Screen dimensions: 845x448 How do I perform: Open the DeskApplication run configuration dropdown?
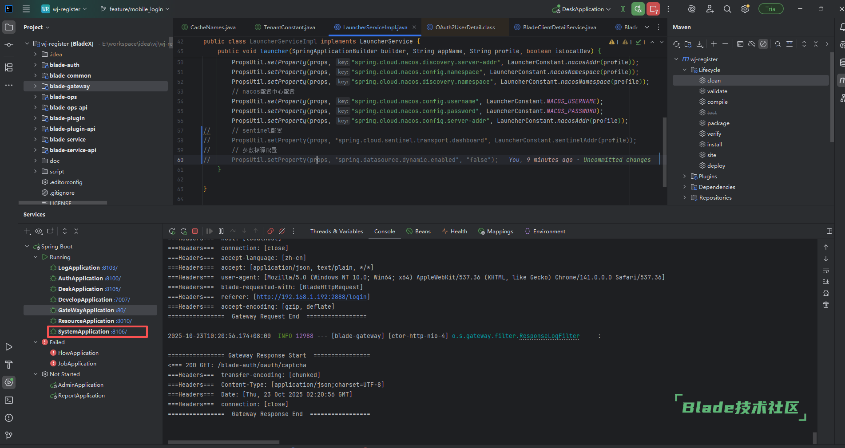583,9
